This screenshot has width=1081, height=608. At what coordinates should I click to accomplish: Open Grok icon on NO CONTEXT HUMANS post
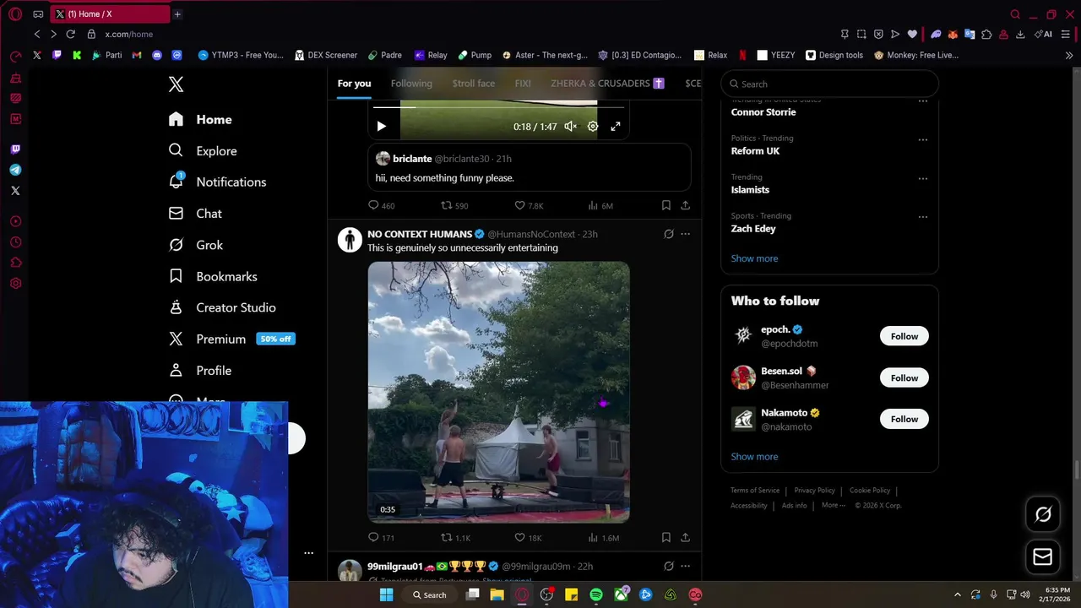(x=669, y=234)
